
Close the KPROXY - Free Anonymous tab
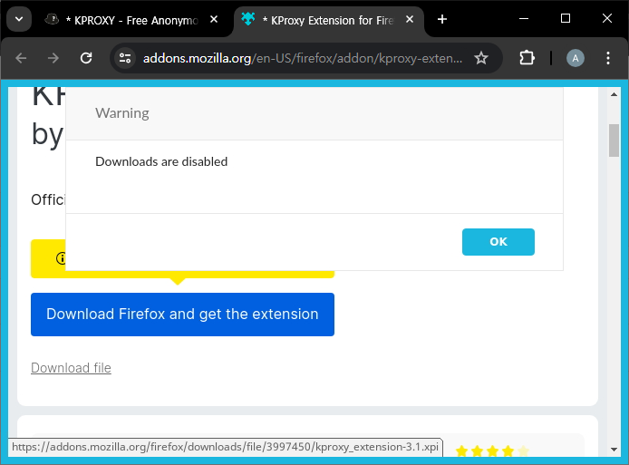pyautogui.click(x=214, y=19)
